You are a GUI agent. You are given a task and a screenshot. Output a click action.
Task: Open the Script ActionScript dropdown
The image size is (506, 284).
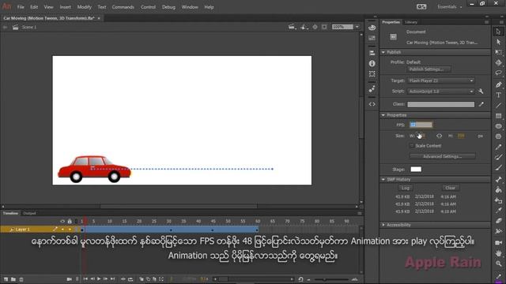(x=441, y=92)
